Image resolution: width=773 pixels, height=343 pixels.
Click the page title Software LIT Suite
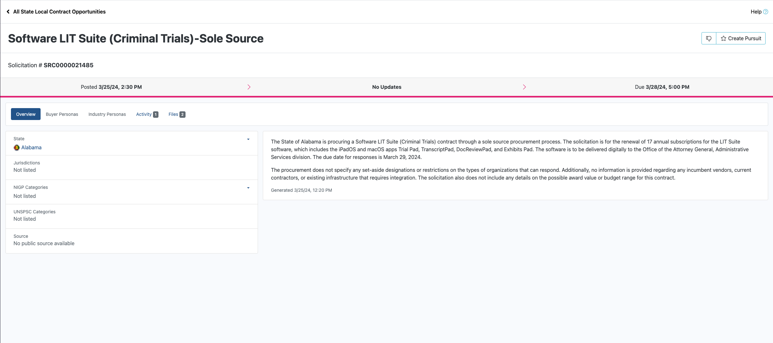tap(136, 38)
